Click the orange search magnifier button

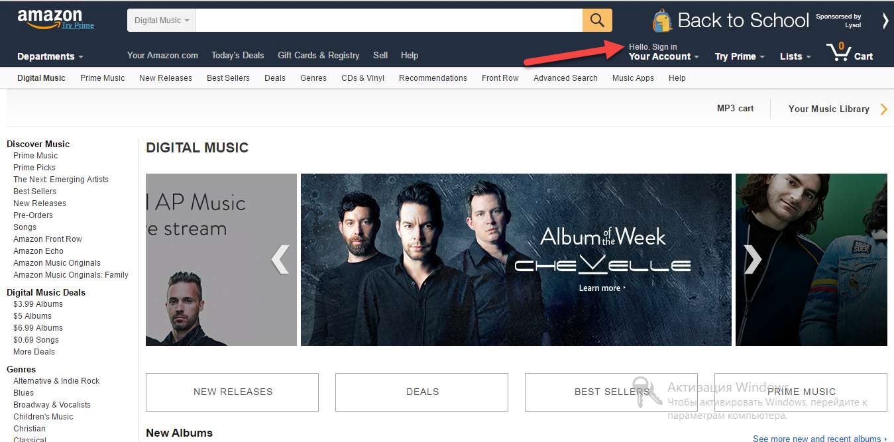pyautogui.click(x=597, y=20)
